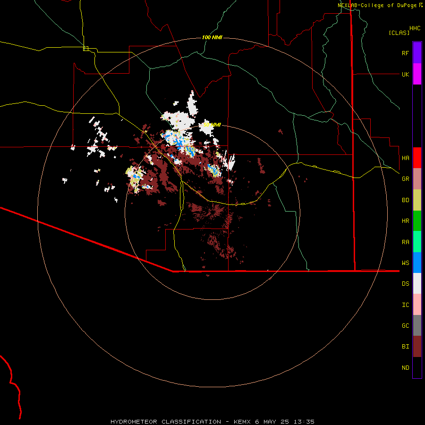Click the UK magenta legend swatch

[x=417, y=74]
